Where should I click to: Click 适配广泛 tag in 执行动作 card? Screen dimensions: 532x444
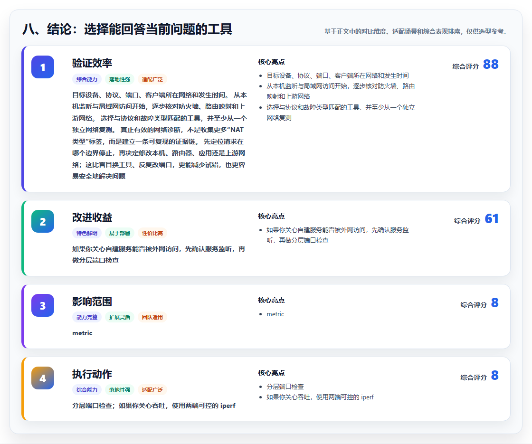152,390
